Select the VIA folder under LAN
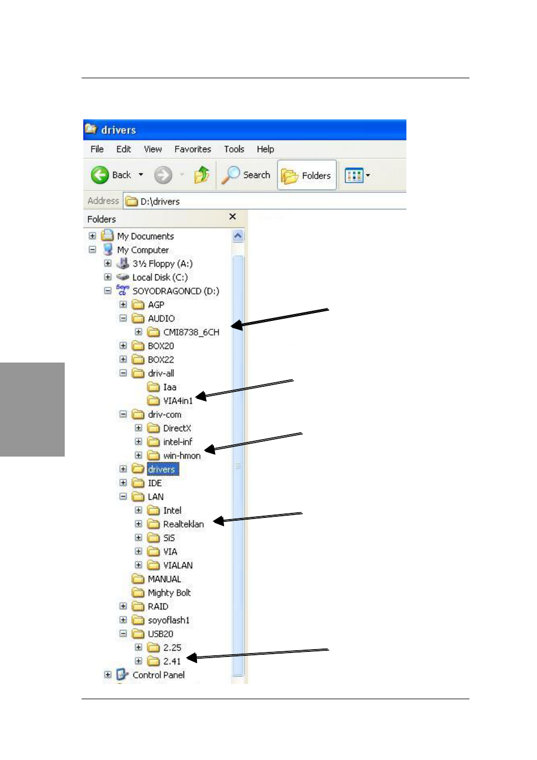The height and width of the screenshot is (760, 537). (x=170, y=552)
